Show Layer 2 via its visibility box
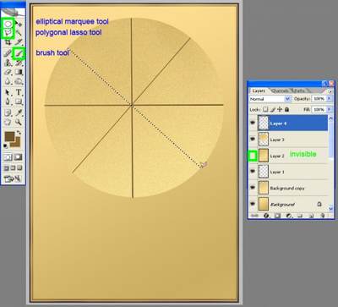Image resolution: width=338 pixels, height=307 pixels. click(253, 156)
